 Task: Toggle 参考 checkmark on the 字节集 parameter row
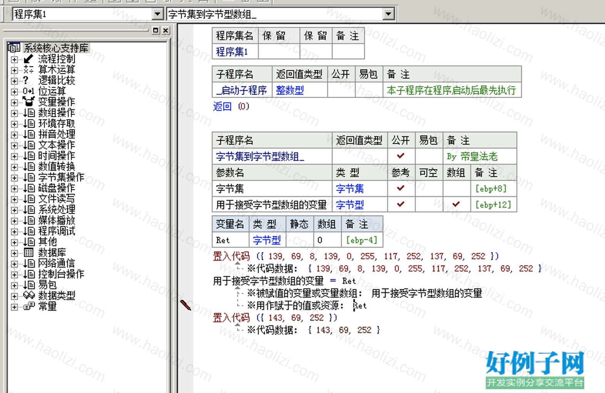point(401,188)
